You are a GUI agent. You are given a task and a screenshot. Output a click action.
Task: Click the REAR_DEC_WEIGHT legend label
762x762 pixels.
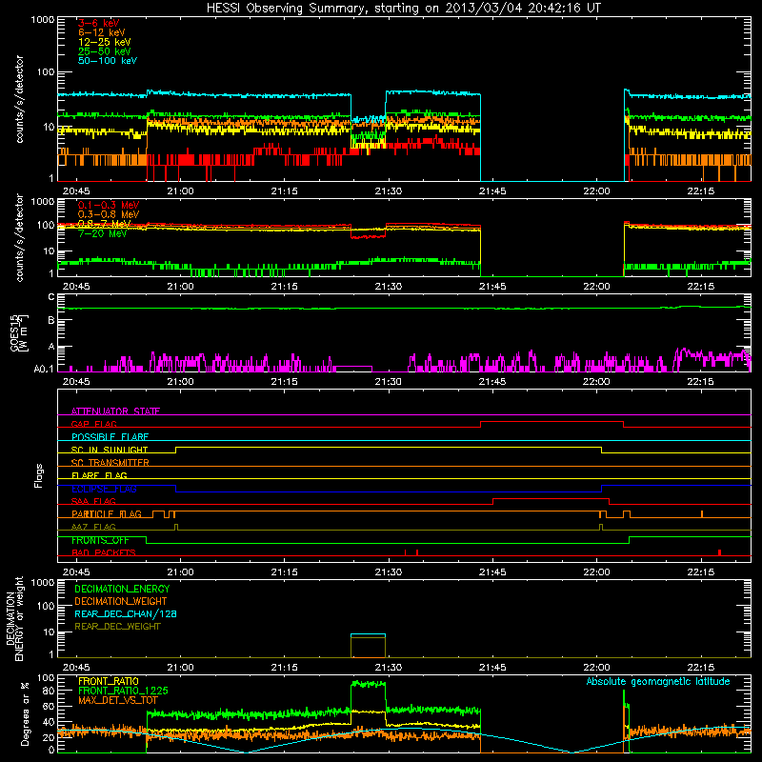(x=117, y=627)
